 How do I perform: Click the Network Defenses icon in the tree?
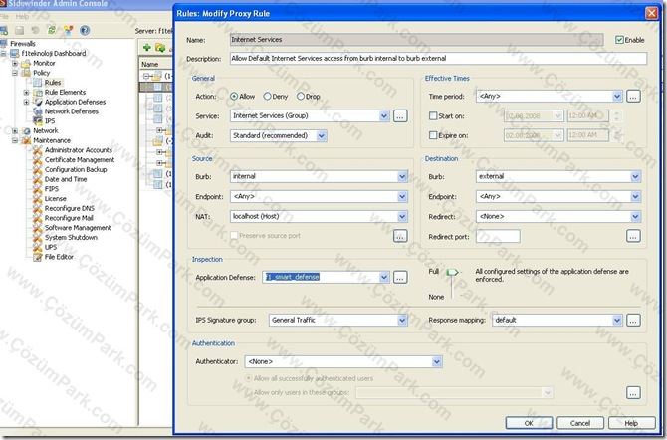pyautogui.click(x=38, y=111)
